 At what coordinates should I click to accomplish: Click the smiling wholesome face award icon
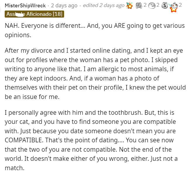pos(152,6)
